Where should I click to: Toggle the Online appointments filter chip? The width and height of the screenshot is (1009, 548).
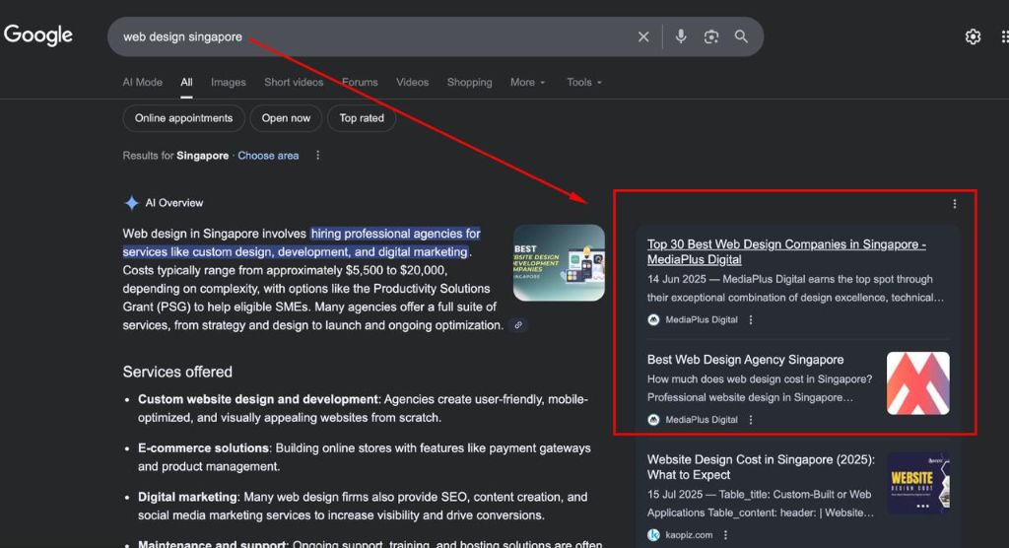tap(183, 118)
